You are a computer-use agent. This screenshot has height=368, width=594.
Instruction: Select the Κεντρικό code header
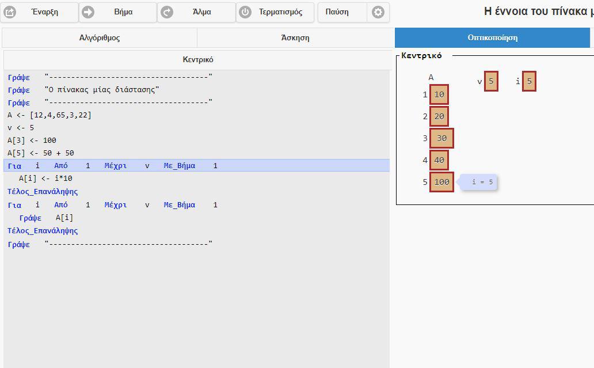tap(198, 59)
